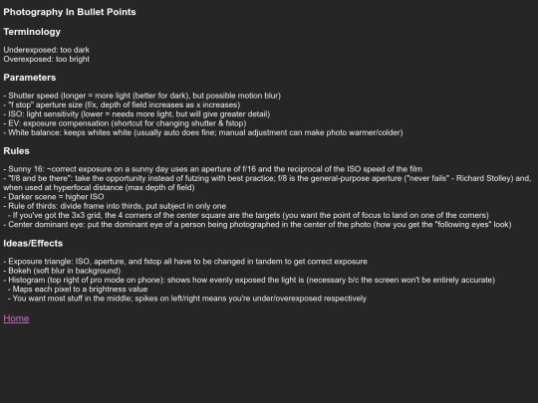Viewport: 538px width, 403px height.
Task: Click the ISO light sensitivity line
Action: 136,114
